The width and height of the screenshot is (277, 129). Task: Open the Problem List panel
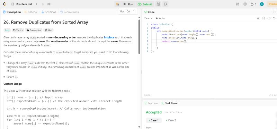(x=21, y=4)
